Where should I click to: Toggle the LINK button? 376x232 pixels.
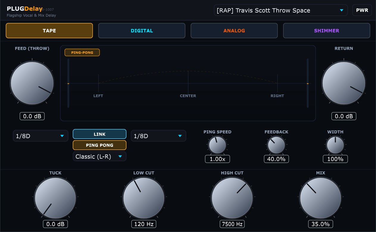[99, 134]
